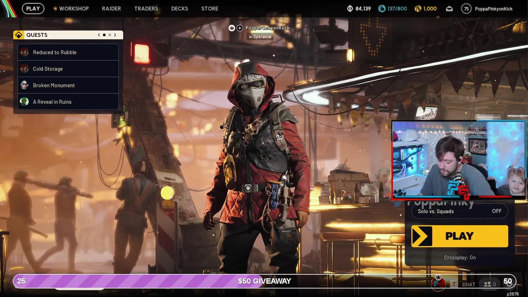Open the Broken Monument quest

pos(68,85)
